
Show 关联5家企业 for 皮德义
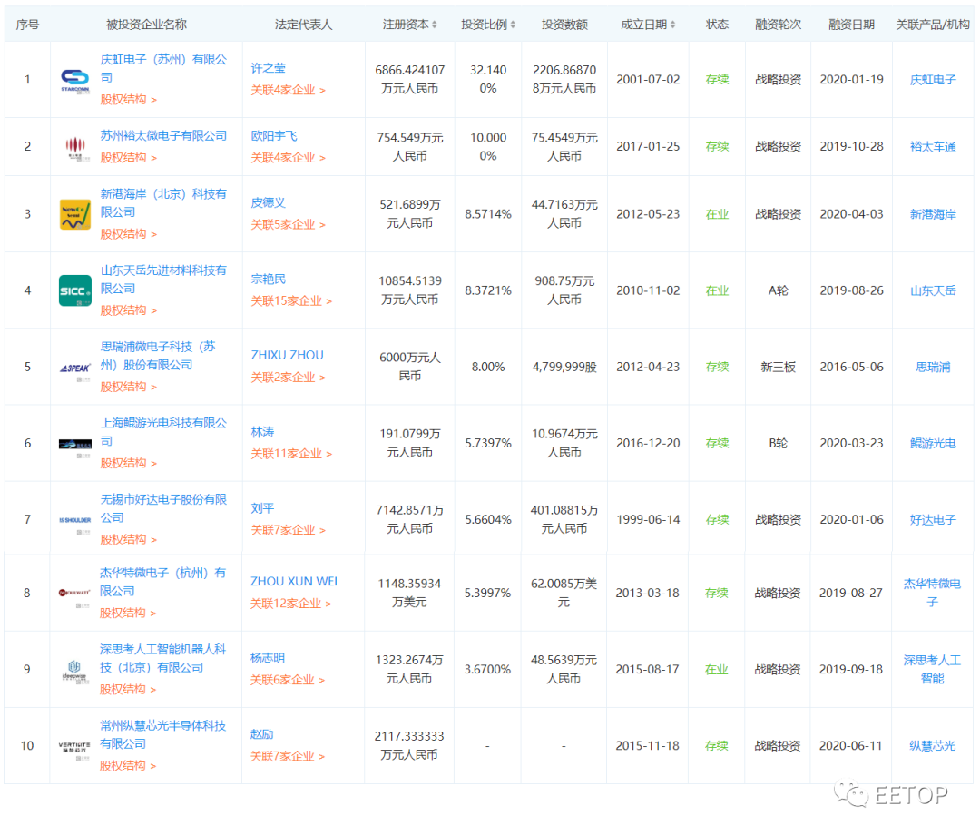tap(289, 225)
